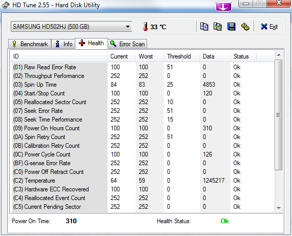This screenshot has width=292, height=236.
Task: Click the Power On Time value 310
Action: pos(71,221)
